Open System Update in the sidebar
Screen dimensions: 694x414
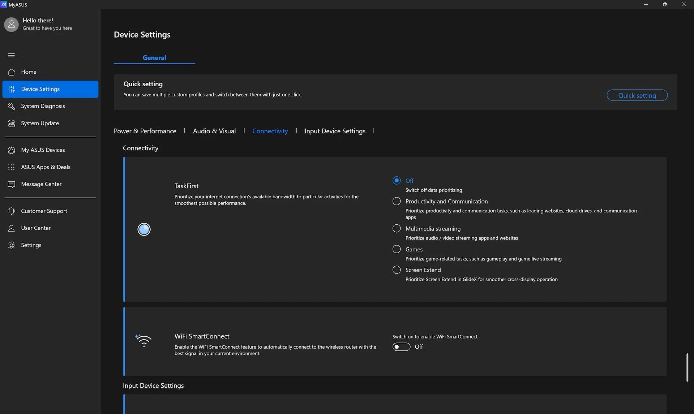point(50,123)
